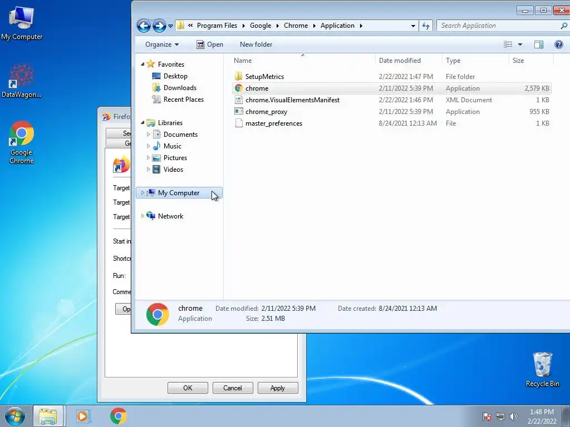Select the master_preferences file icon
Screen dimensions: 570x427
click(238, 123)
